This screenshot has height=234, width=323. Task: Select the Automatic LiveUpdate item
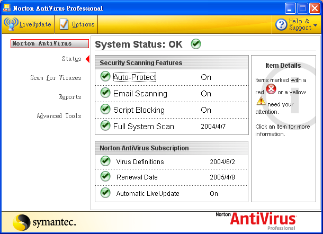[x=148, y=194]
